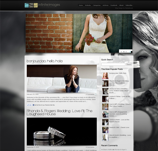Open sidebar link Rhonda & Roger's Wedding
This screenshot has width=158, height=151.
(x=120, y=83)
